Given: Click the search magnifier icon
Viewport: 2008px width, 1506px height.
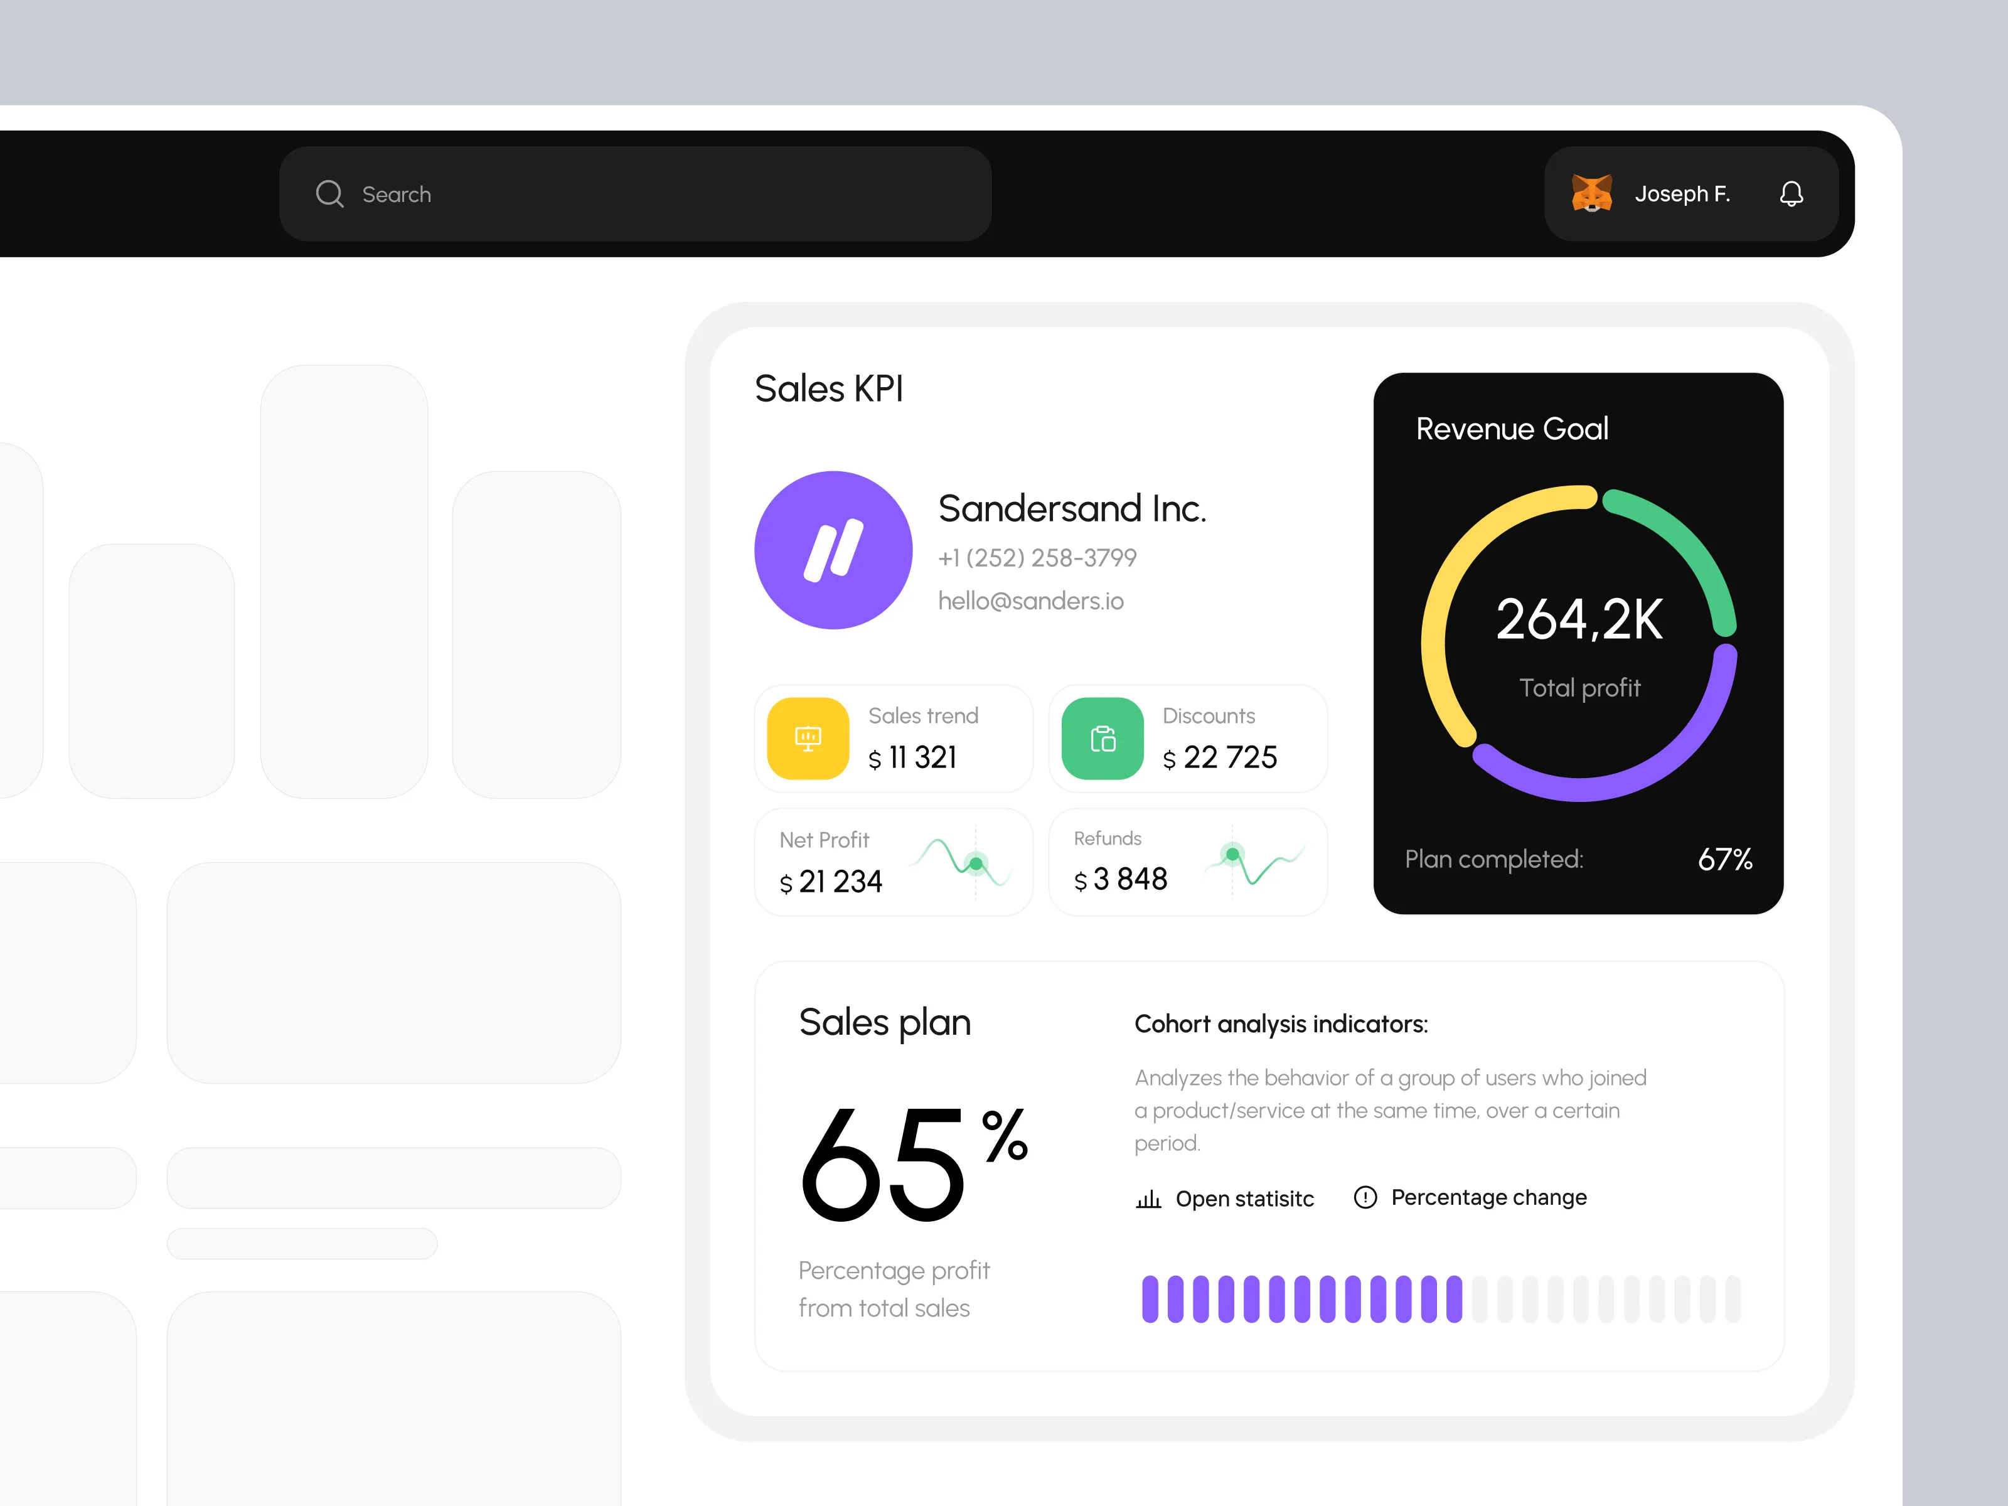Looking at the screenshot, I should point(329,193).
